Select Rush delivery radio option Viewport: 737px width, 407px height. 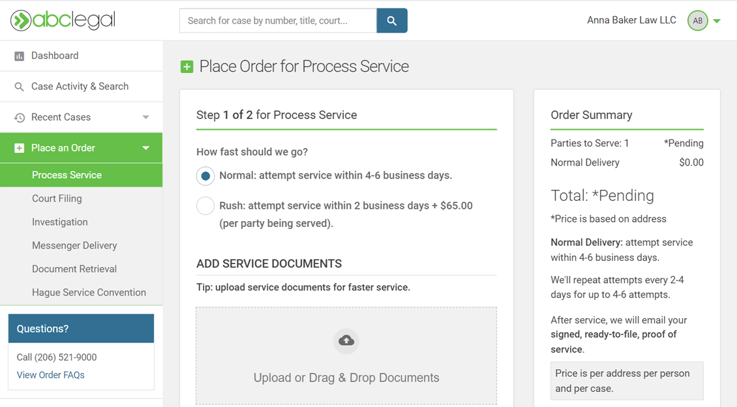click(205, 205)
